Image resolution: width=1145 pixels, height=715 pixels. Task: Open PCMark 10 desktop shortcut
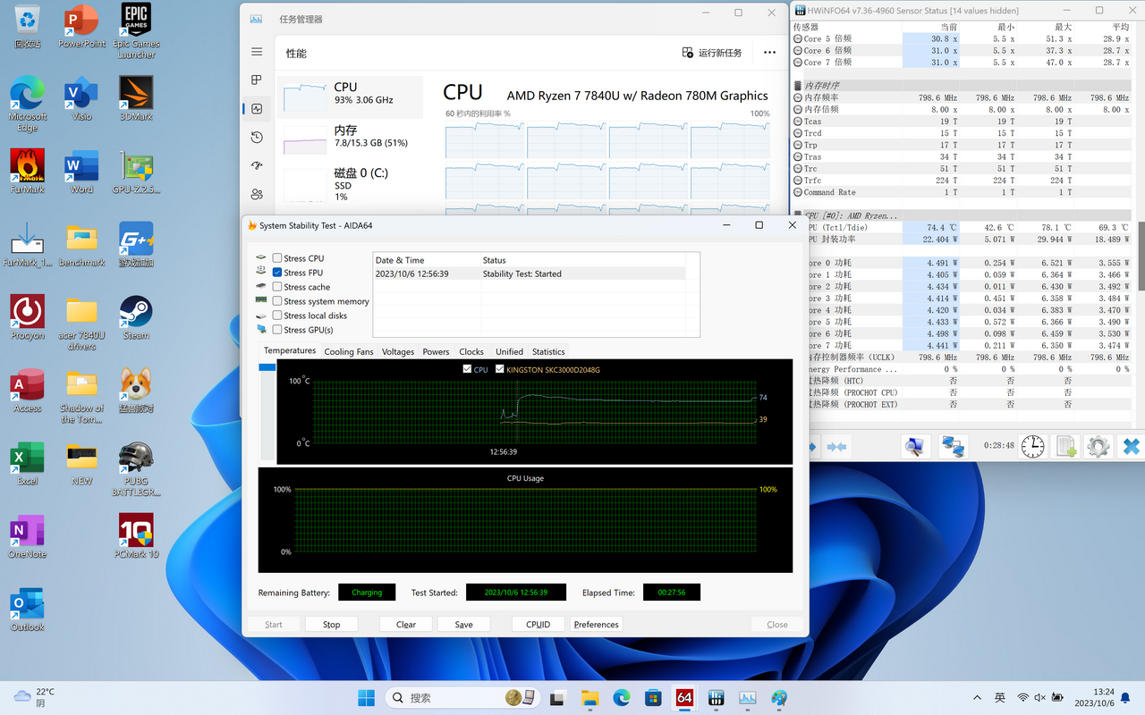[136, 536]
